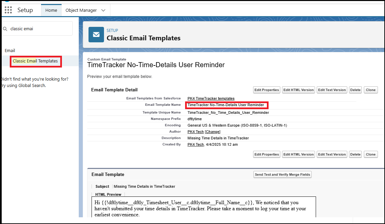This screenshot has width=385, height=224.
Task: Expand the Object Manager dropdown chevron
Action: pyautogui.click(x=103, y=10)
